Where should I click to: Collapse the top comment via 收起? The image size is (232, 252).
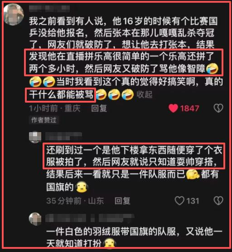tap(144, 94)
